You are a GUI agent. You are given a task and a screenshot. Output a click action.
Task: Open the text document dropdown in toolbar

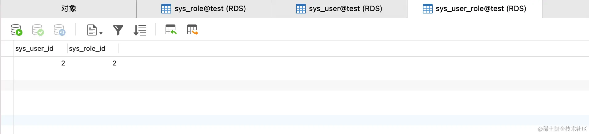[94, 30]
